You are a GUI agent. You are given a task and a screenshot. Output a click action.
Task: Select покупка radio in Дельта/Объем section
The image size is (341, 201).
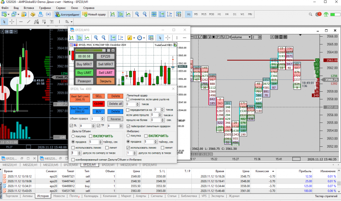(x=73, y=136)
